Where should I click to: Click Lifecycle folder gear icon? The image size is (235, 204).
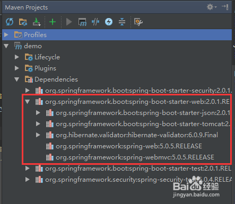pos(29,57)
